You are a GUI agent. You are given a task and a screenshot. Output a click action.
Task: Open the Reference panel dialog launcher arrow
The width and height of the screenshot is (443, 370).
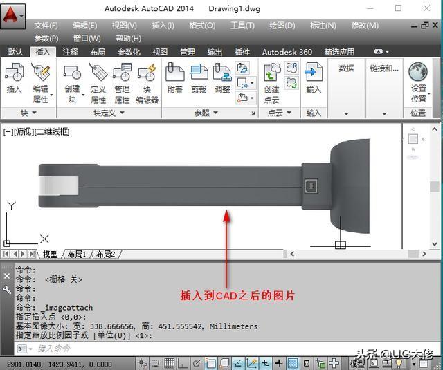[253, 113]
